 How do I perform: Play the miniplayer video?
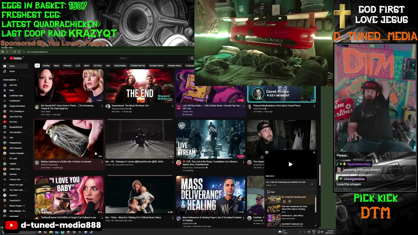[x=290, y=164]
